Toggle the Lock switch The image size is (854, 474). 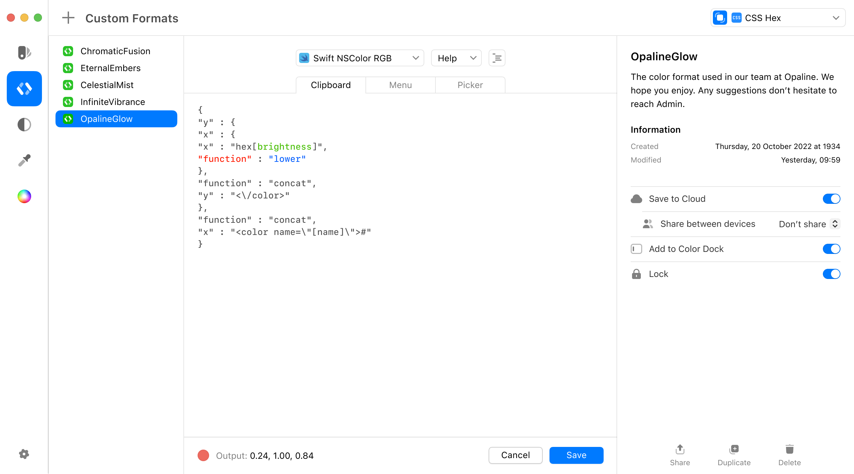[831, 274]
